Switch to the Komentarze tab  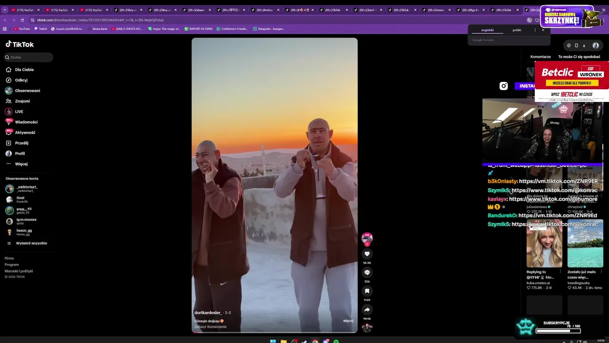540,57
